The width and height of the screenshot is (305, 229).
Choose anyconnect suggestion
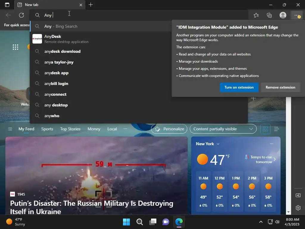point(101,94)
